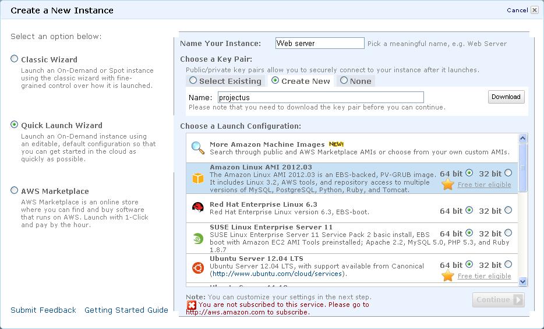Click the Quick Launch Wizard label text
Image resolution: width=544 pixels, height=329 pixels.
click(x=62, y=126)
